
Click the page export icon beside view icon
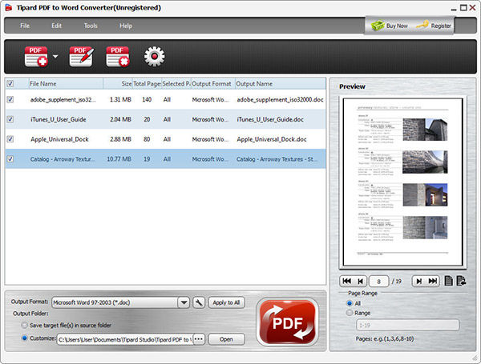(461, 281)
